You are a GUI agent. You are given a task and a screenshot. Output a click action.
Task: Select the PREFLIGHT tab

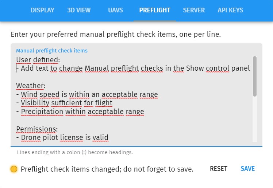(155, 10)
